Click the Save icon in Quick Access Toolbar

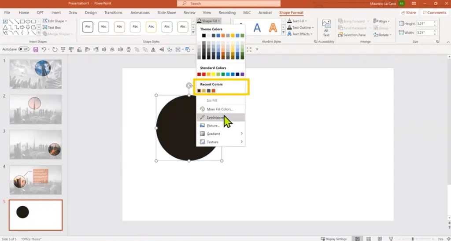point(36,49)
